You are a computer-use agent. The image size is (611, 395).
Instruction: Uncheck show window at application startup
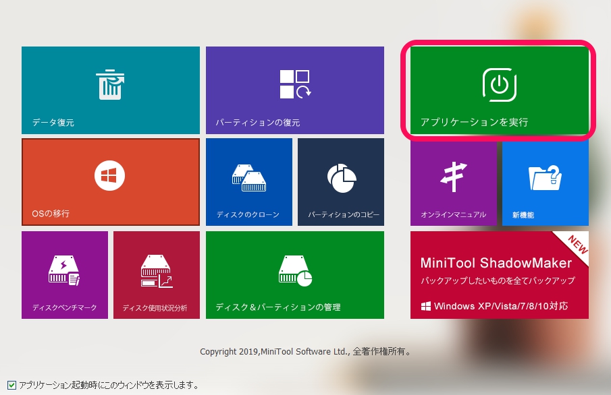tap(11, 386)
